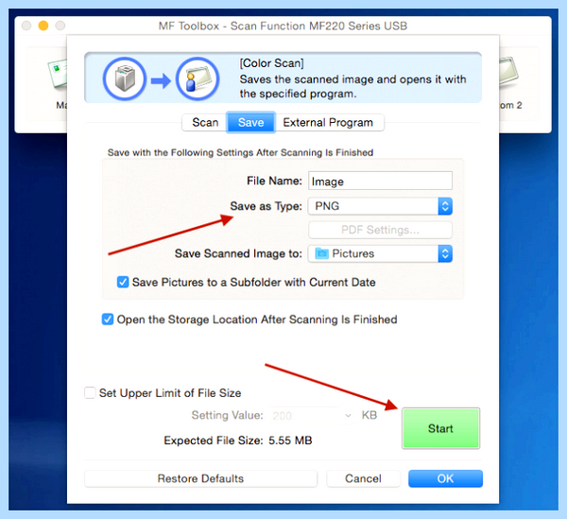Toggle Save Pictures to a Subfolder checkbox
567x519 pixels.
(x=123, y=282)
